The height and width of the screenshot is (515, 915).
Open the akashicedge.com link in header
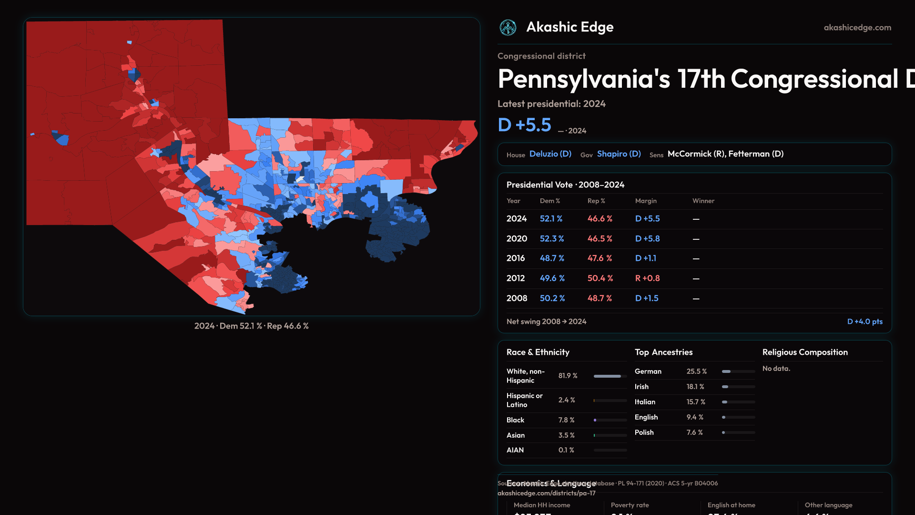point(857,28)
